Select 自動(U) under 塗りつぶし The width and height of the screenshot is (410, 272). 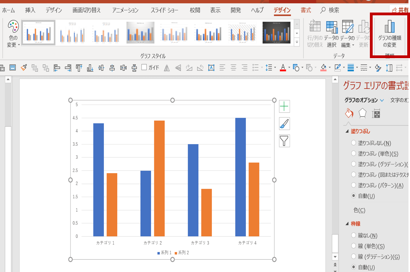pos(354,196)
